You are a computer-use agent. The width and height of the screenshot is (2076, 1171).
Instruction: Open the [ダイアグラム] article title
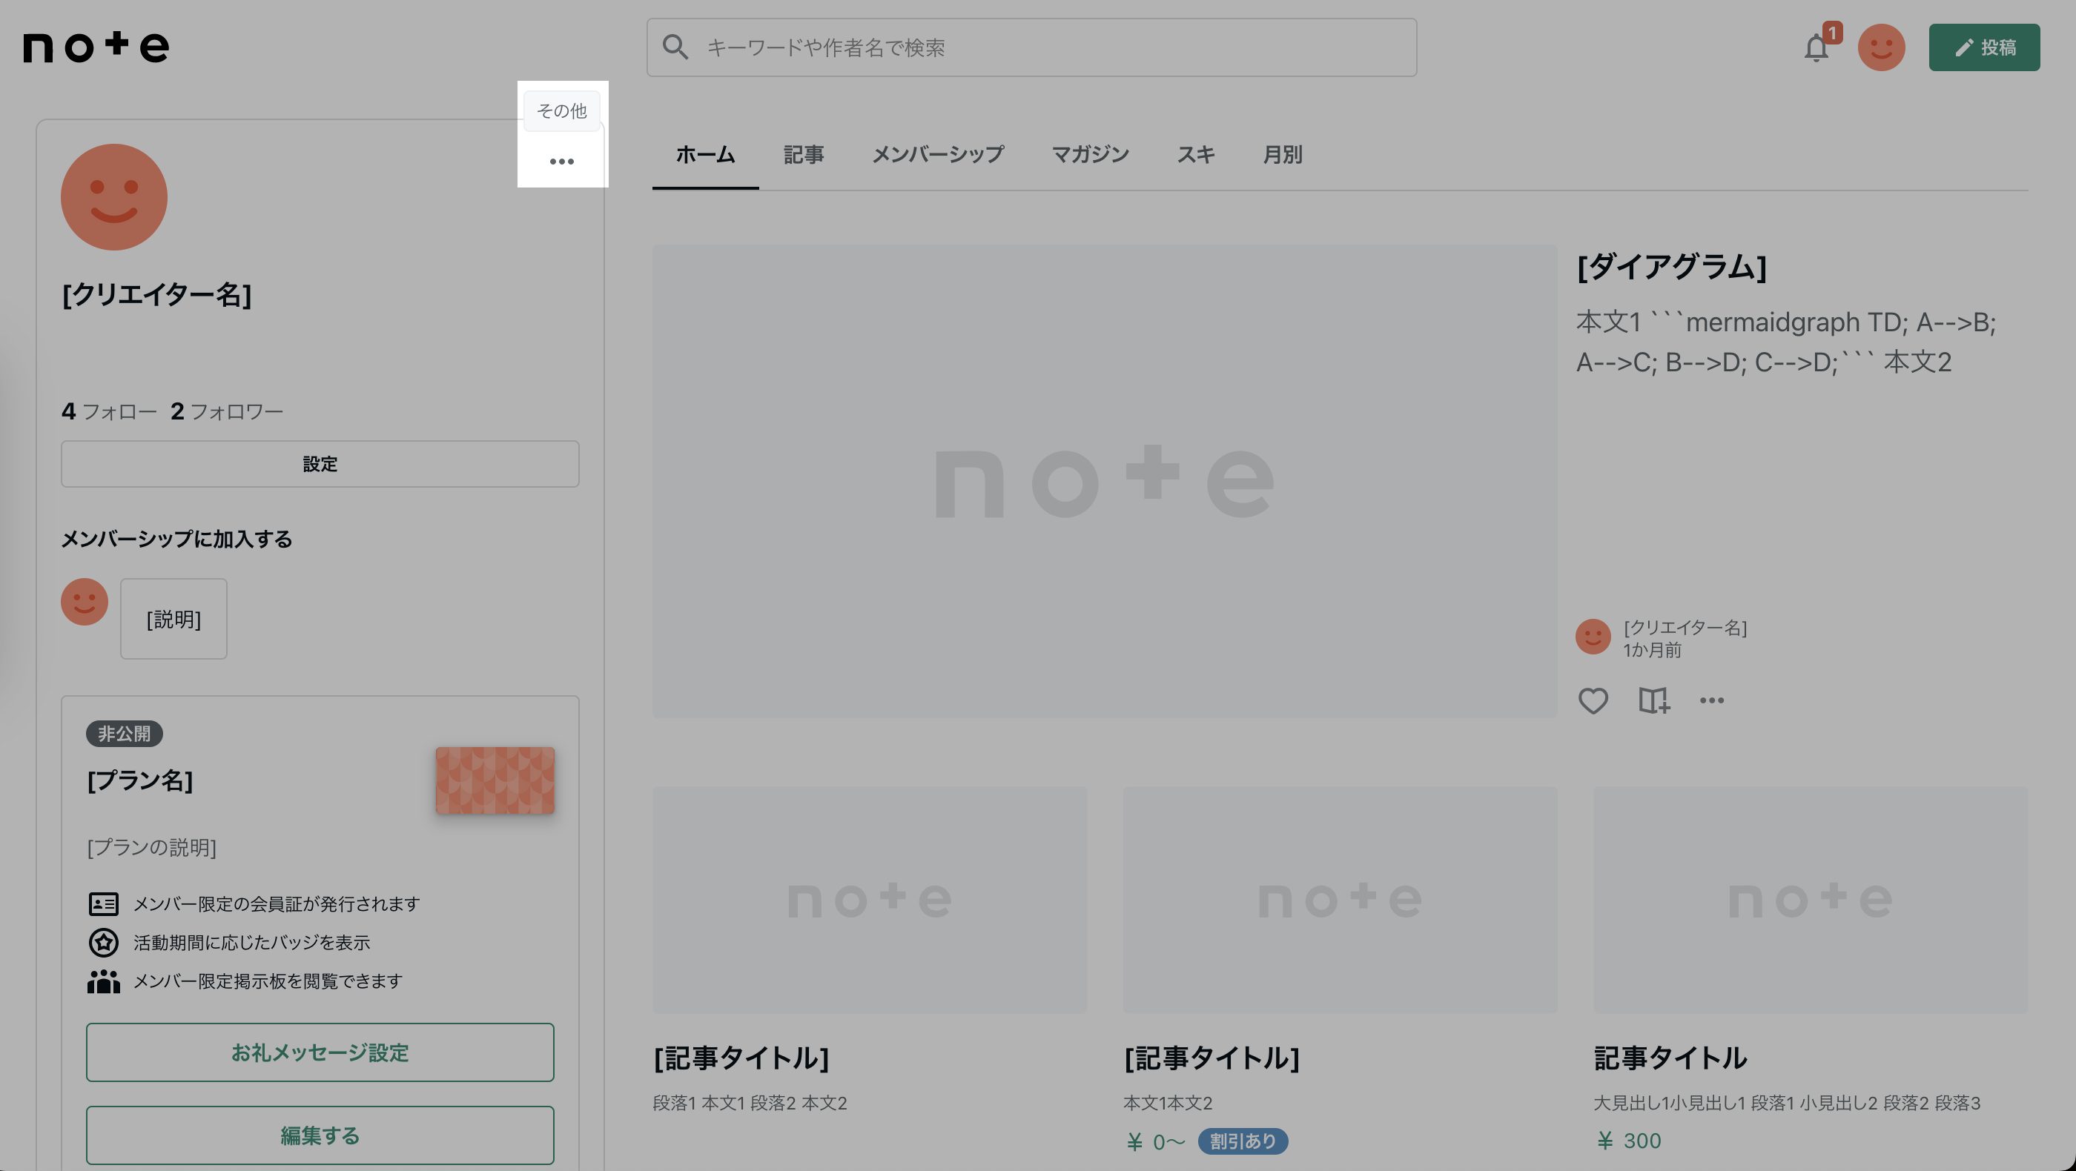coord(1671,267)
